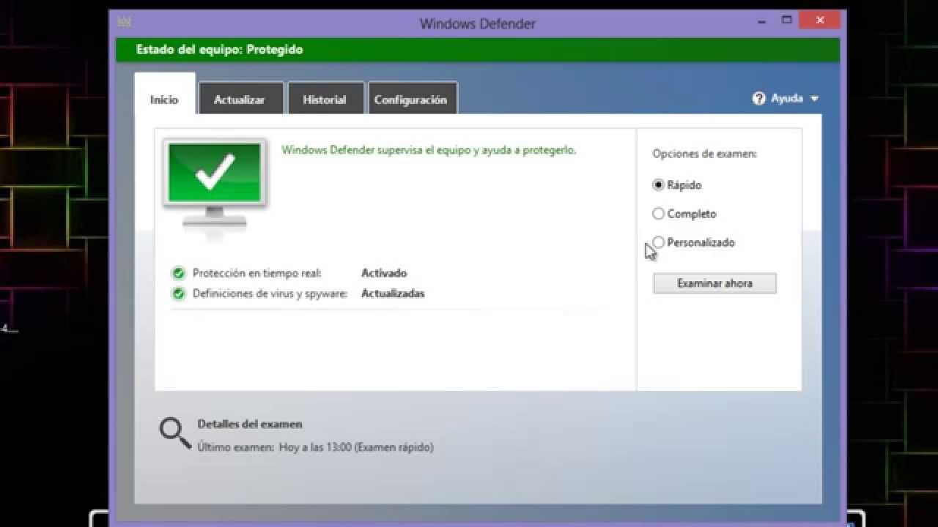Screen dimensions: 938x527
Task: Click the green check beside Protección en tiempo real
Action: click(178, 273)
